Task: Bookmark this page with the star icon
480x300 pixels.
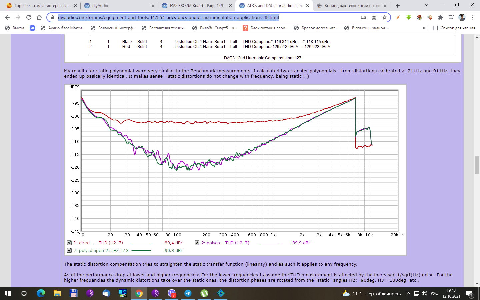Action: (x=385, y=17)
